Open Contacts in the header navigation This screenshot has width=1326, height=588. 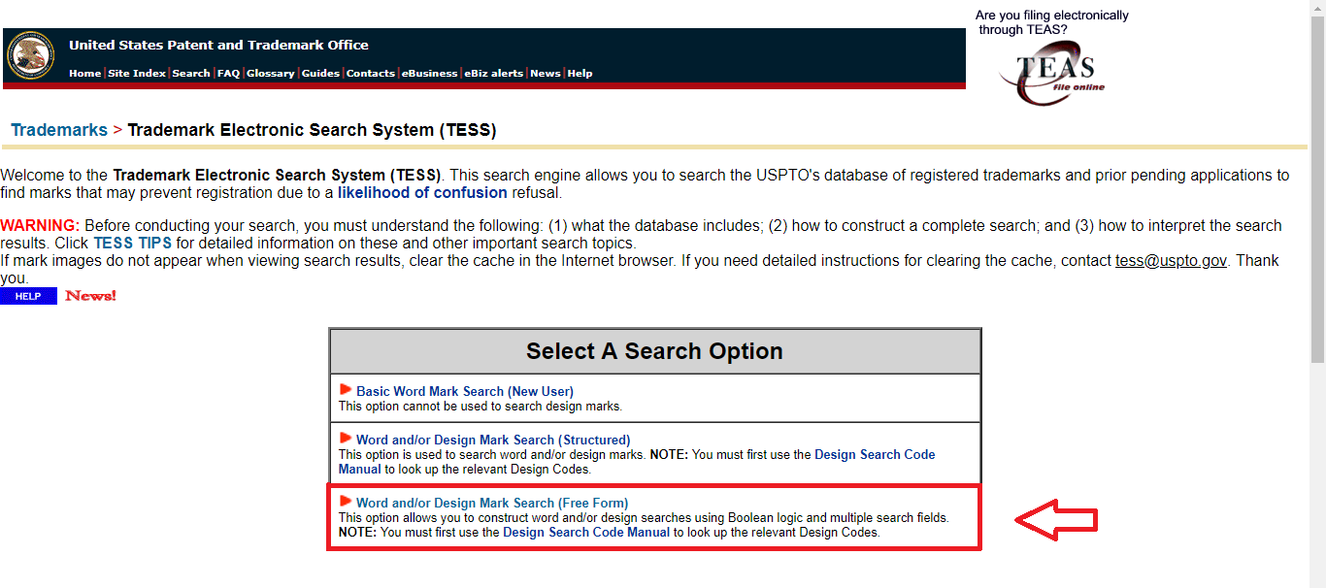click(371, 74)
